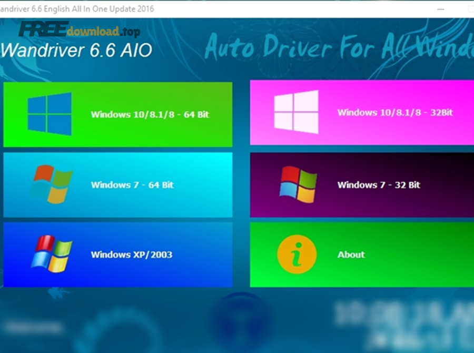Minimize the Wandriver window
Image resolution: width=474 pixels, height=353 pixels.
pyautogui.click(x=441, y=9)
